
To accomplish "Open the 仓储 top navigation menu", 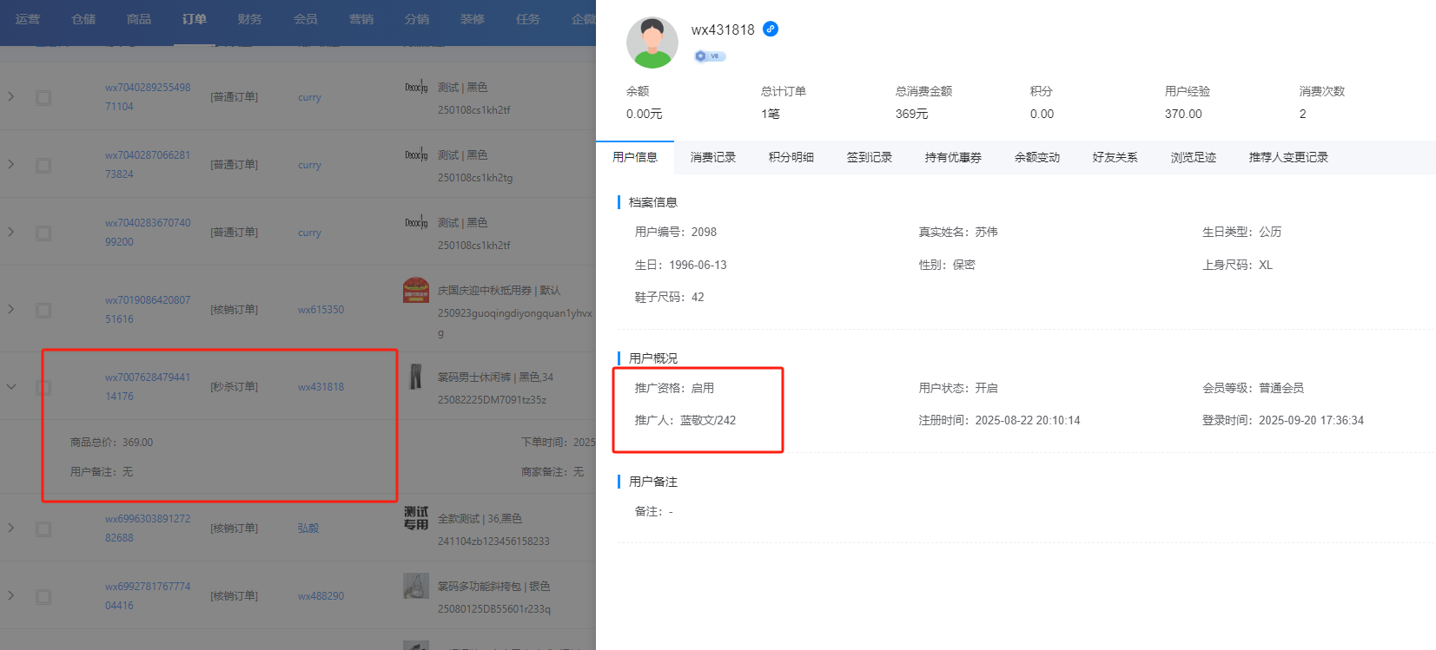I will pyautogui.click(x=83, y=19).
